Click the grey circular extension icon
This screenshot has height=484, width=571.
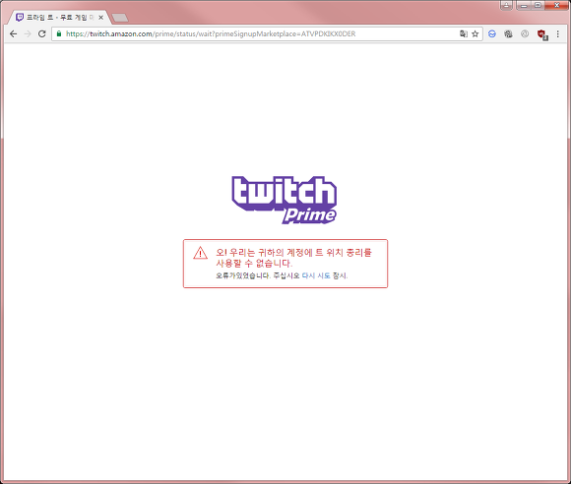pyautogui.click(x=525, y=33)
